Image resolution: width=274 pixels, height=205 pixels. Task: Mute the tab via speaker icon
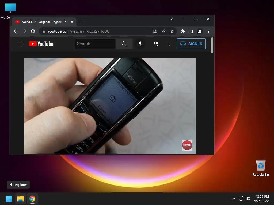pos(66,22)
